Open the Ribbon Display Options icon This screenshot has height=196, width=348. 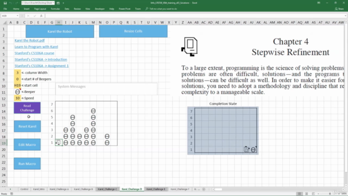point(319,3)
